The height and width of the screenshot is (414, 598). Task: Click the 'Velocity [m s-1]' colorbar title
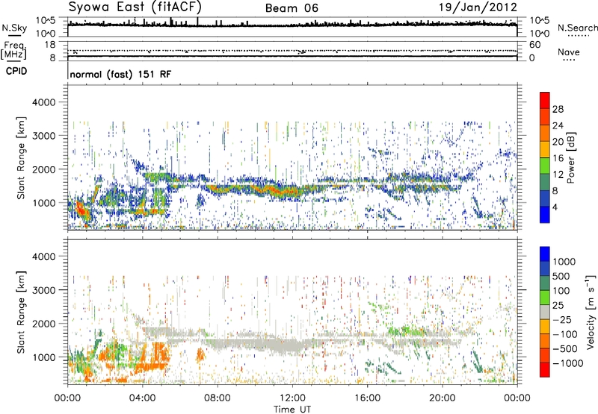[591, 312]
